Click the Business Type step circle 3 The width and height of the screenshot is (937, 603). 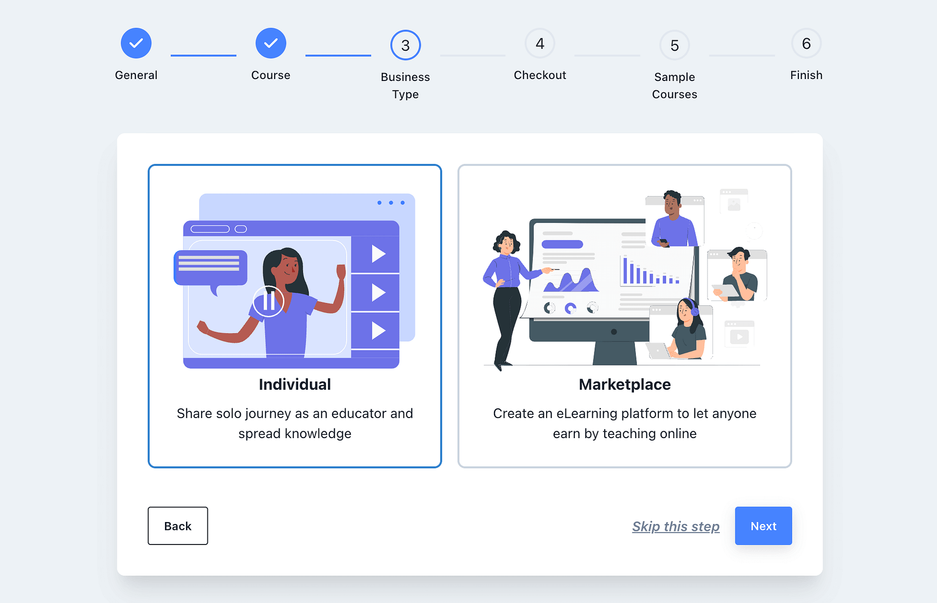tap(405, 45)
